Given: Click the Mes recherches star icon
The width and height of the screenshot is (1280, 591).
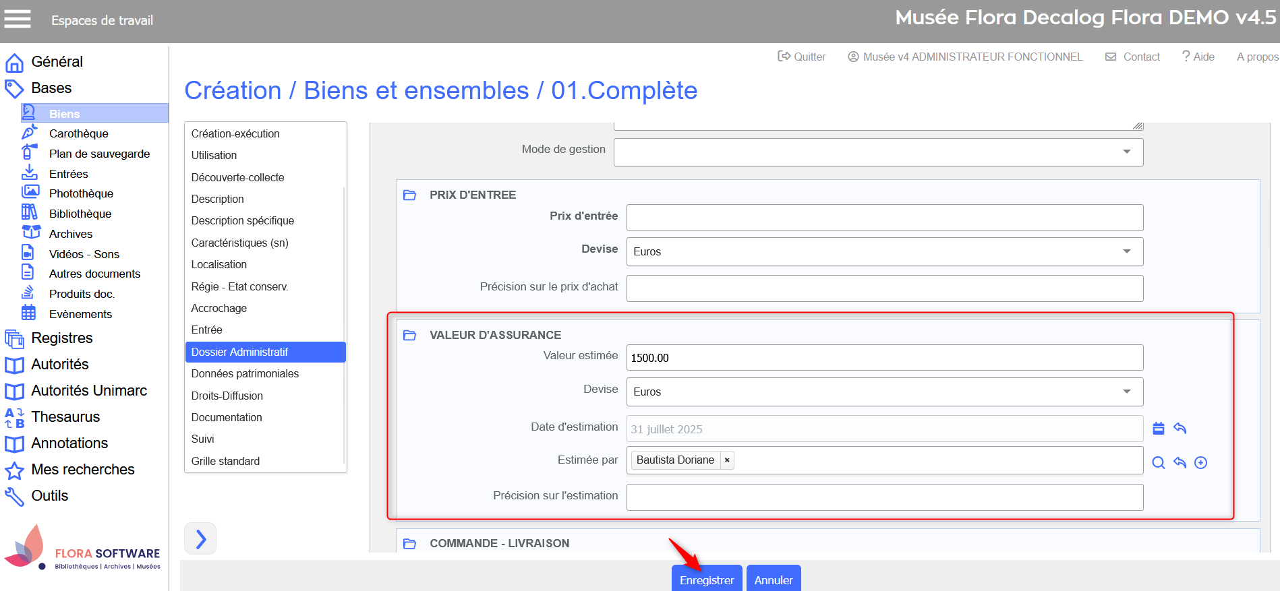Looking at the screenshot, I should tap(14, 470).
